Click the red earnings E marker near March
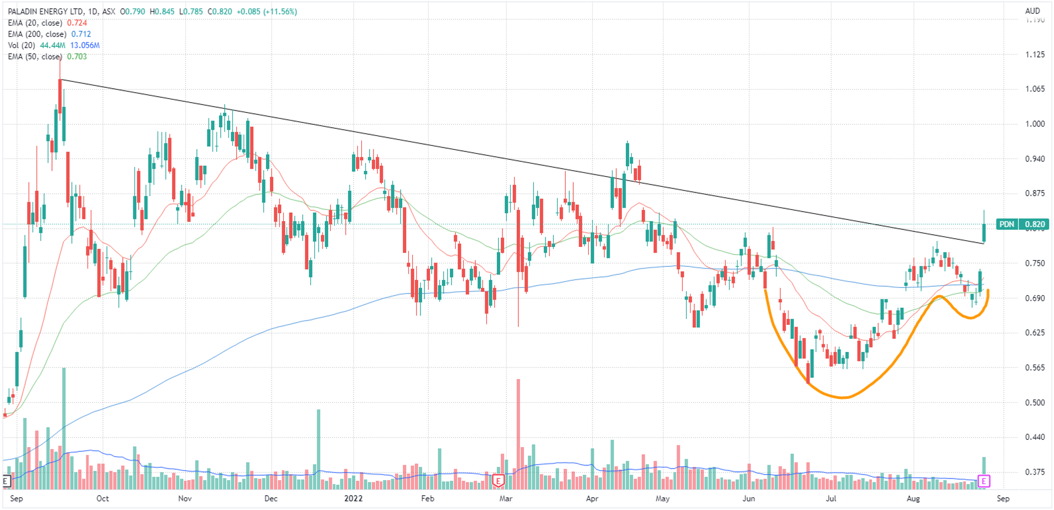This screenshot has height=510, width=1054. pyautogui.click(x=498, y=481)
